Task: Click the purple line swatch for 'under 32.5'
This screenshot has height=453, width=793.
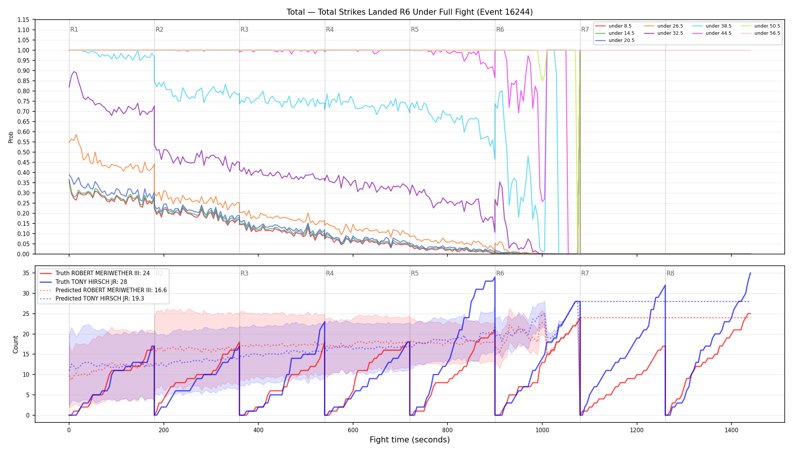Action: pos(649,33)
